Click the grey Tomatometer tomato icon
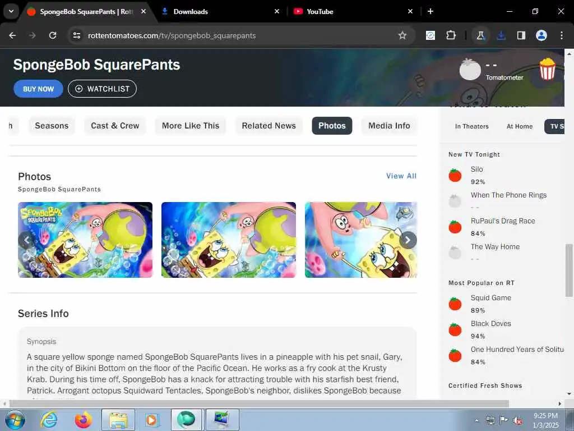574x431 pixels. [x=470, y=69]
